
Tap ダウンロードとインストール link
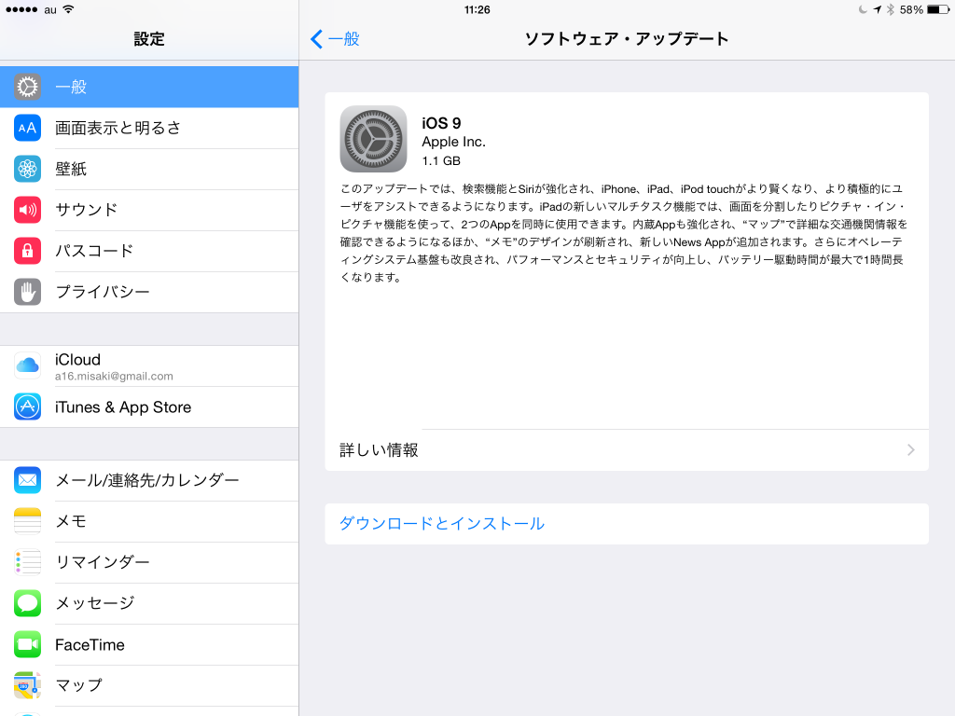pyautogui.click(x=441, y=524)
